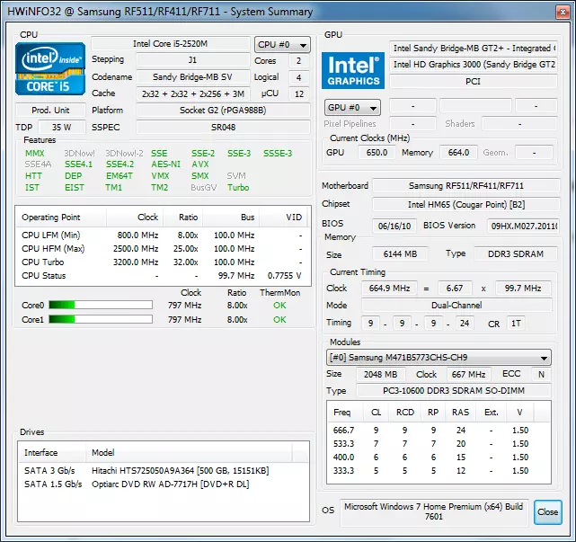Click the Close button
This screenshot has height=542, width=576.
tap(547, 511)
